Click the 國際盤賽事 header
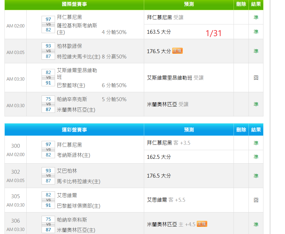The width and height of the screenshot is (285, 234). coord(74,4)
